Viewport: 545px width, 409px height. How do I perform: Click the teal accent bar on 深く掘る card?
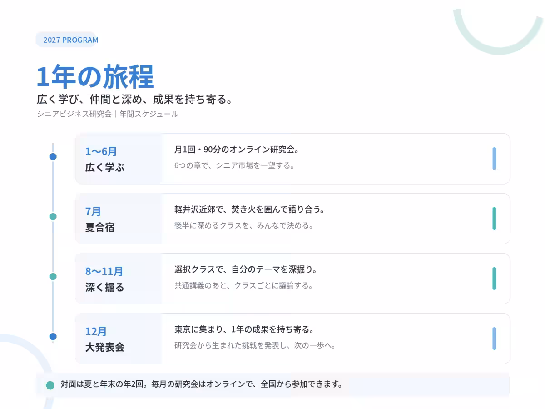(x=494, y=279)
